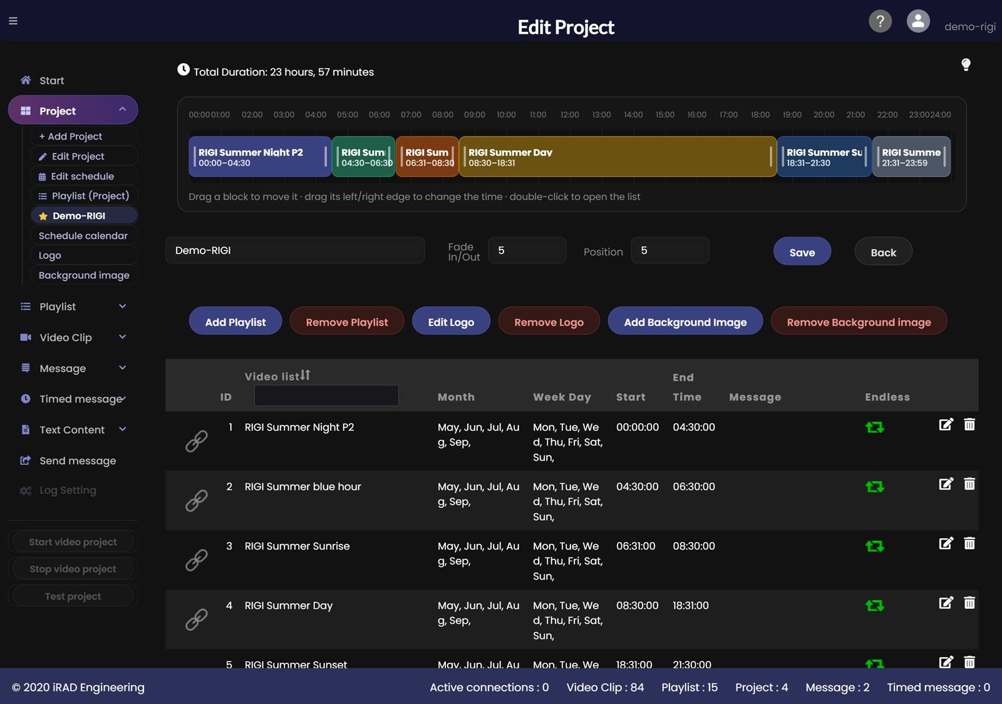Expand the Video Clip sidebar section
The width and height of the screenshot is (1002, 704).
[73, 337]
